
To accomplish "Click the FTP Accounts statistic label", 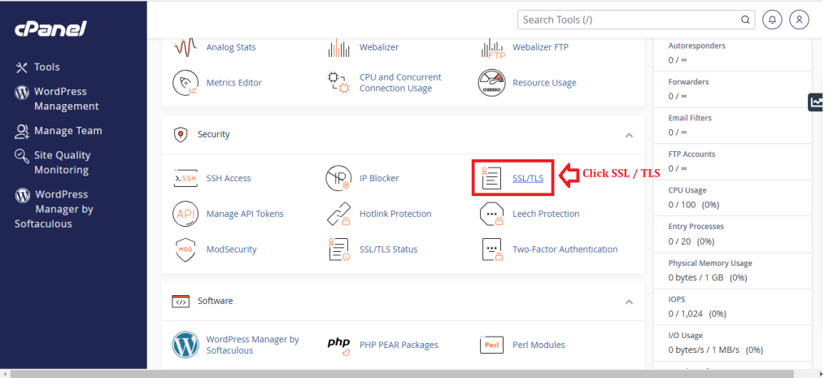I will 691,154.
